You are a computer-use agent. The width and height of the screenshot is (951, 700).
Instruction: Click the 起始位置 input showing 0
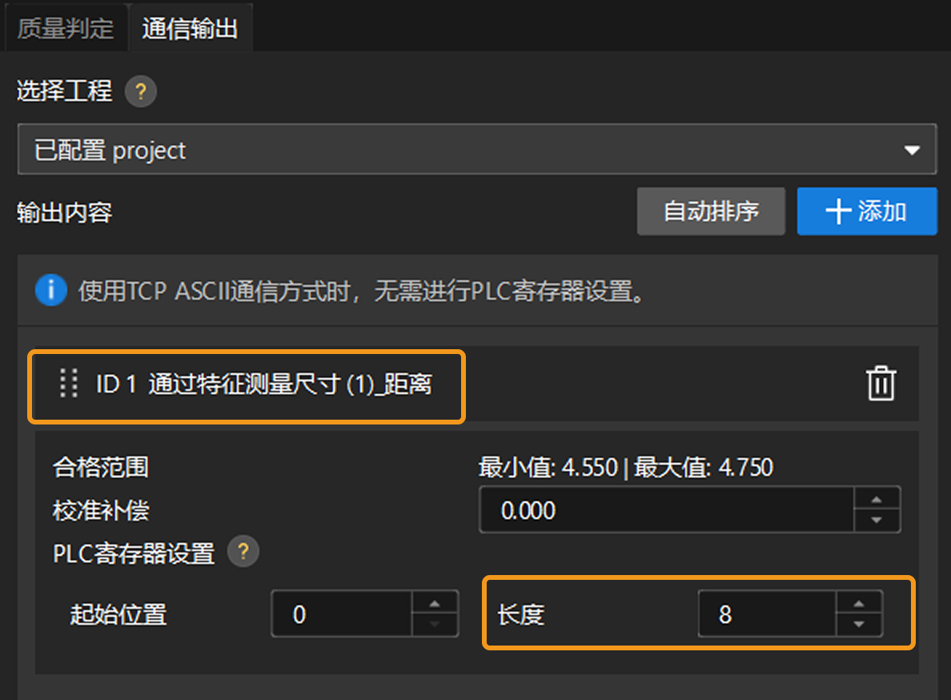344,614
